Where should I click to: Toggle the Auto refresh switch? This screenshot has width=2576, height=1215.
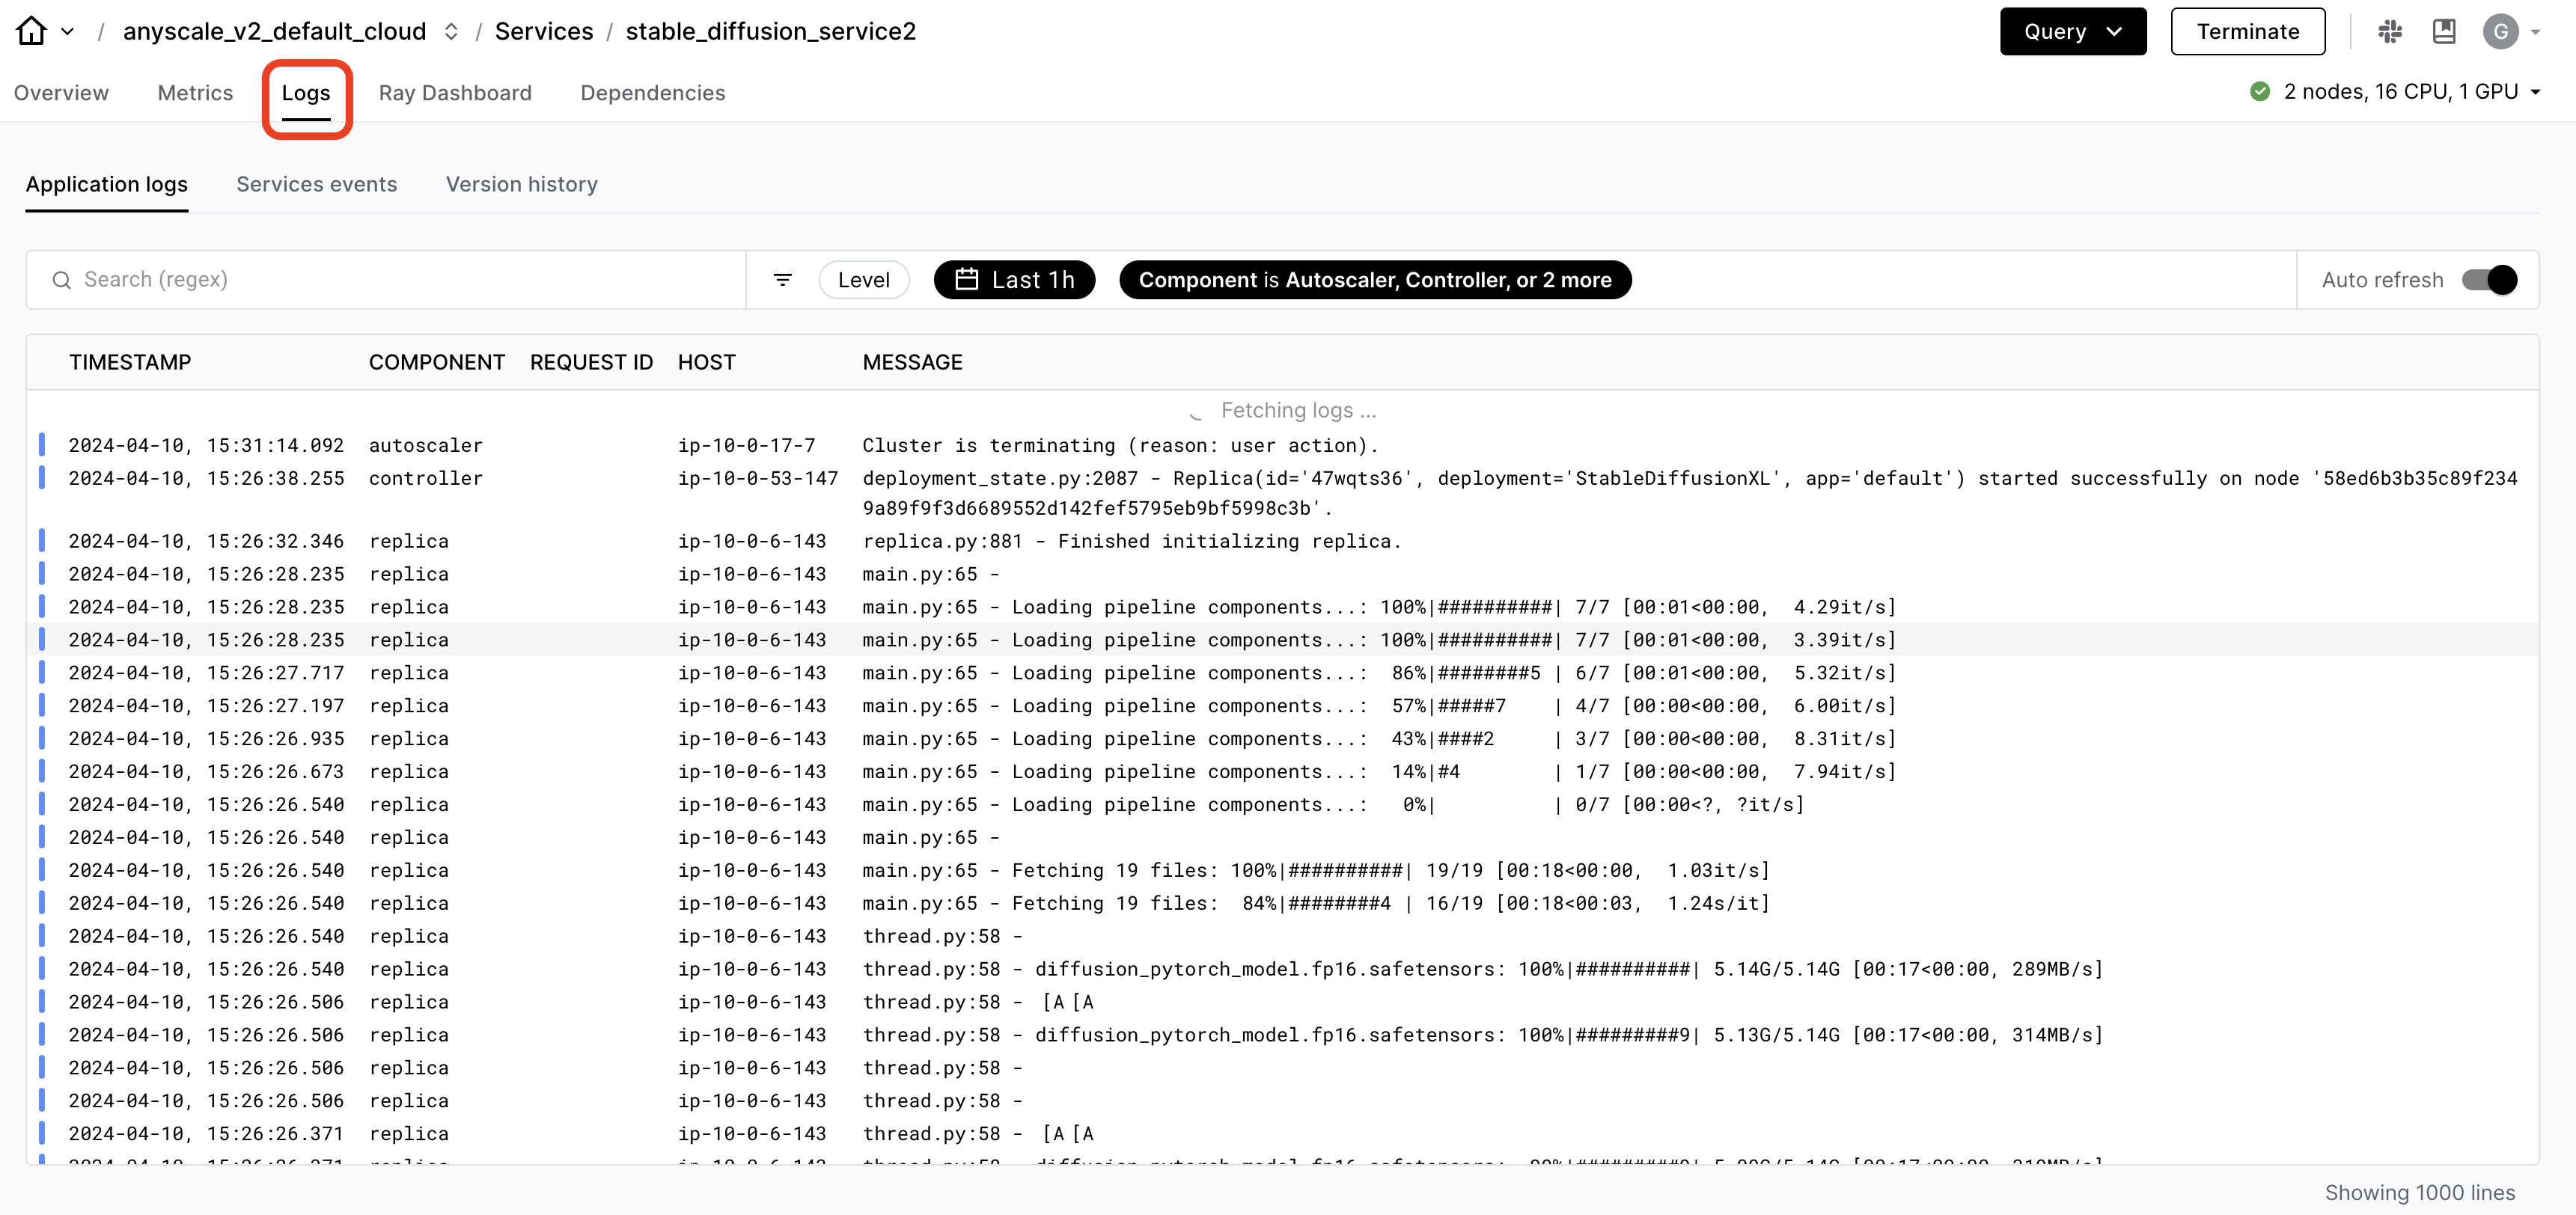coord(2489,280)
